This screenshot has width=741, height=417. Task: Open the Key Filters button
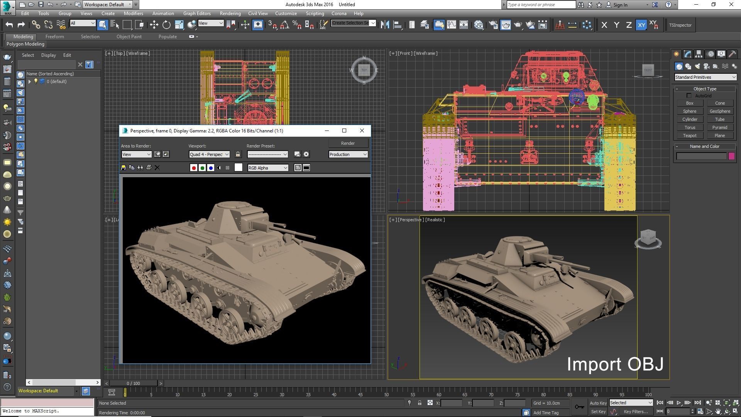click(x=635, y=412)
